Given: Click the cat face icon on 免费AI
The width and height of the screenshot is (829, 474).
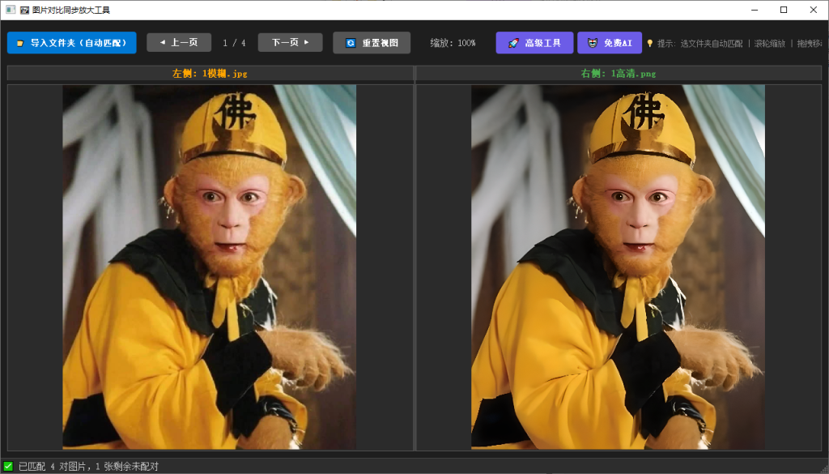Looking at the screenshot, I should [593, 44].
